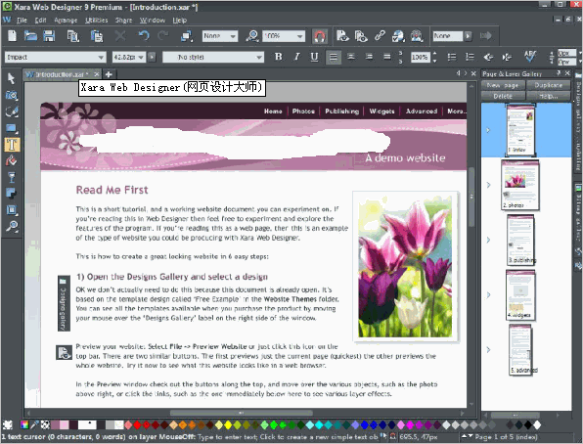Viewport: 583px width, 444px height.
Task: Save the document with the floppy icon
Action: tap(49, 36)
